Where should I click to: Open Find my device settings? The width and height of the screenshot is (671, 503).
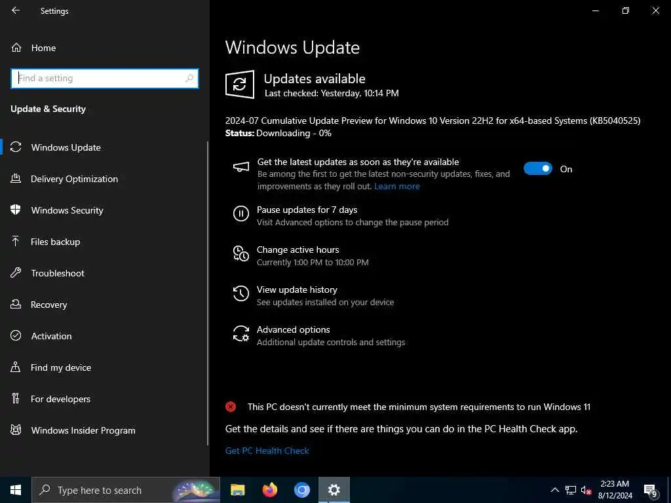61,367
